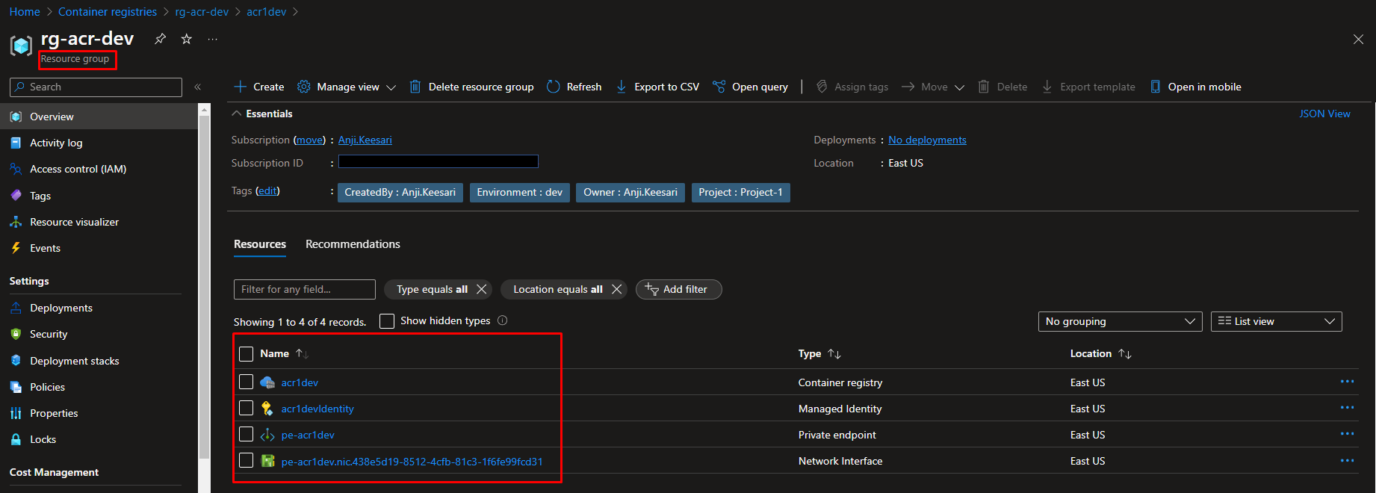Remove the Type equals all filter
This screenshot has height=493, width=1376.
click(482, 289)
